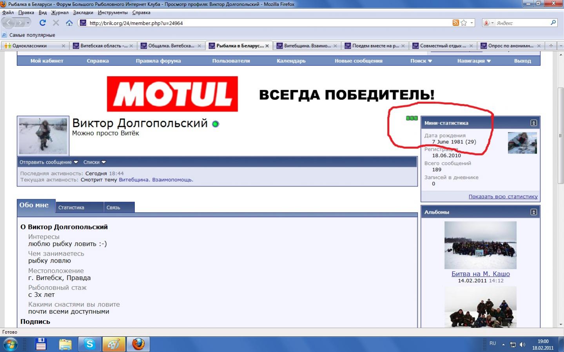
Task: Click in the browser URL address field
Action: pyautogui.click(x=267, y=23)
